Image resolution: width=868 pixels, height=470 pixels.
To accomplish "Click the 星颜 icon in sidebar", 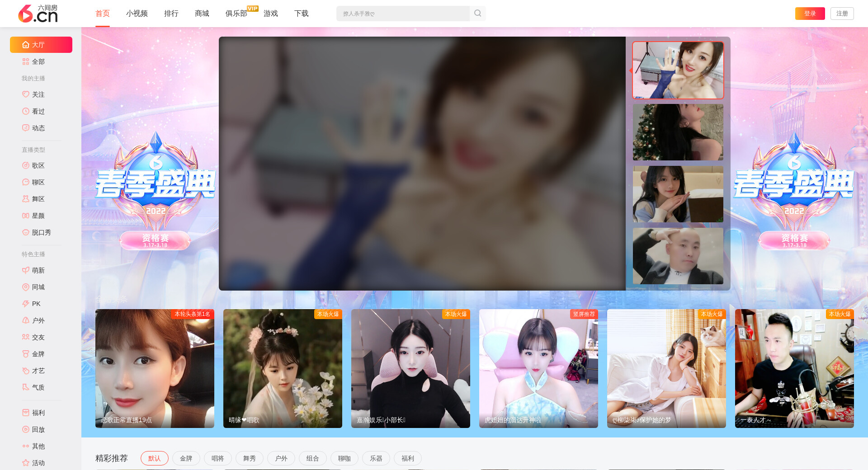I will coord(26,216).
